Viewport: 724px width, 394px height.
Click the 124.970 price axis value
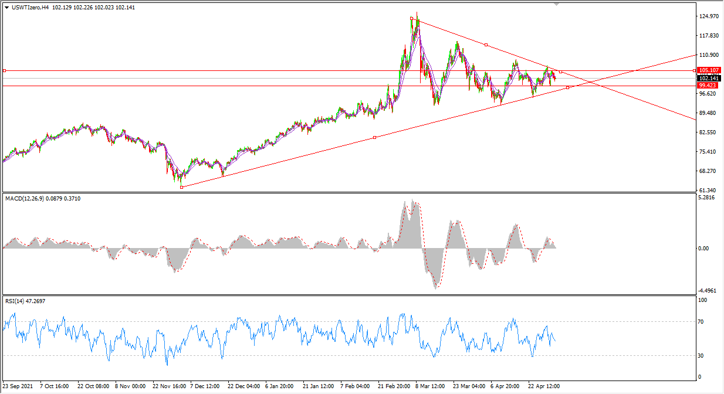click(x=709, y=16)
